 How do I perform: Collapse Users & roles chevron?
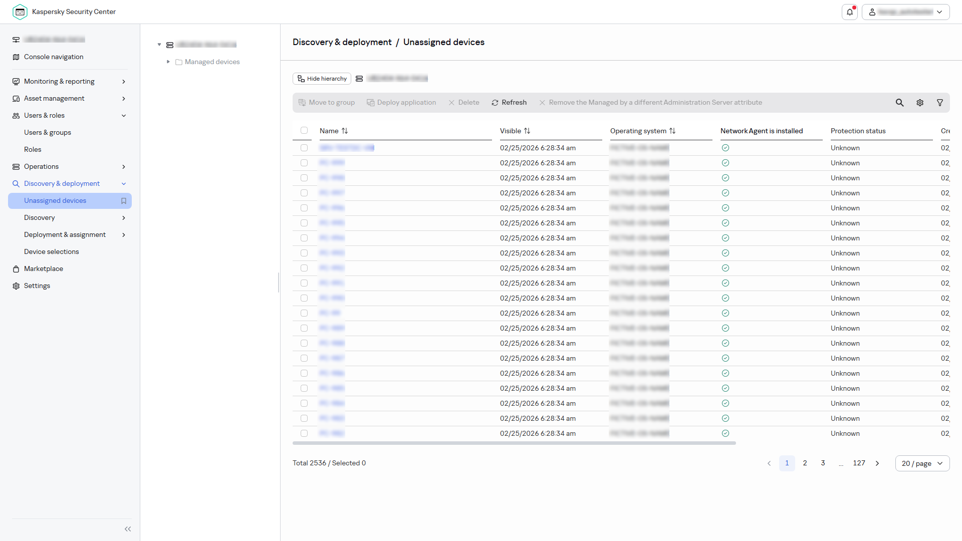click(x=124, y=116)
